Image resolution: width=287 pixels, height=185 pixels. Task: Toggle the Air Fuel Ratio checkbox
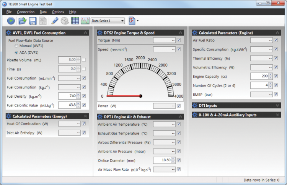(276, 40)
